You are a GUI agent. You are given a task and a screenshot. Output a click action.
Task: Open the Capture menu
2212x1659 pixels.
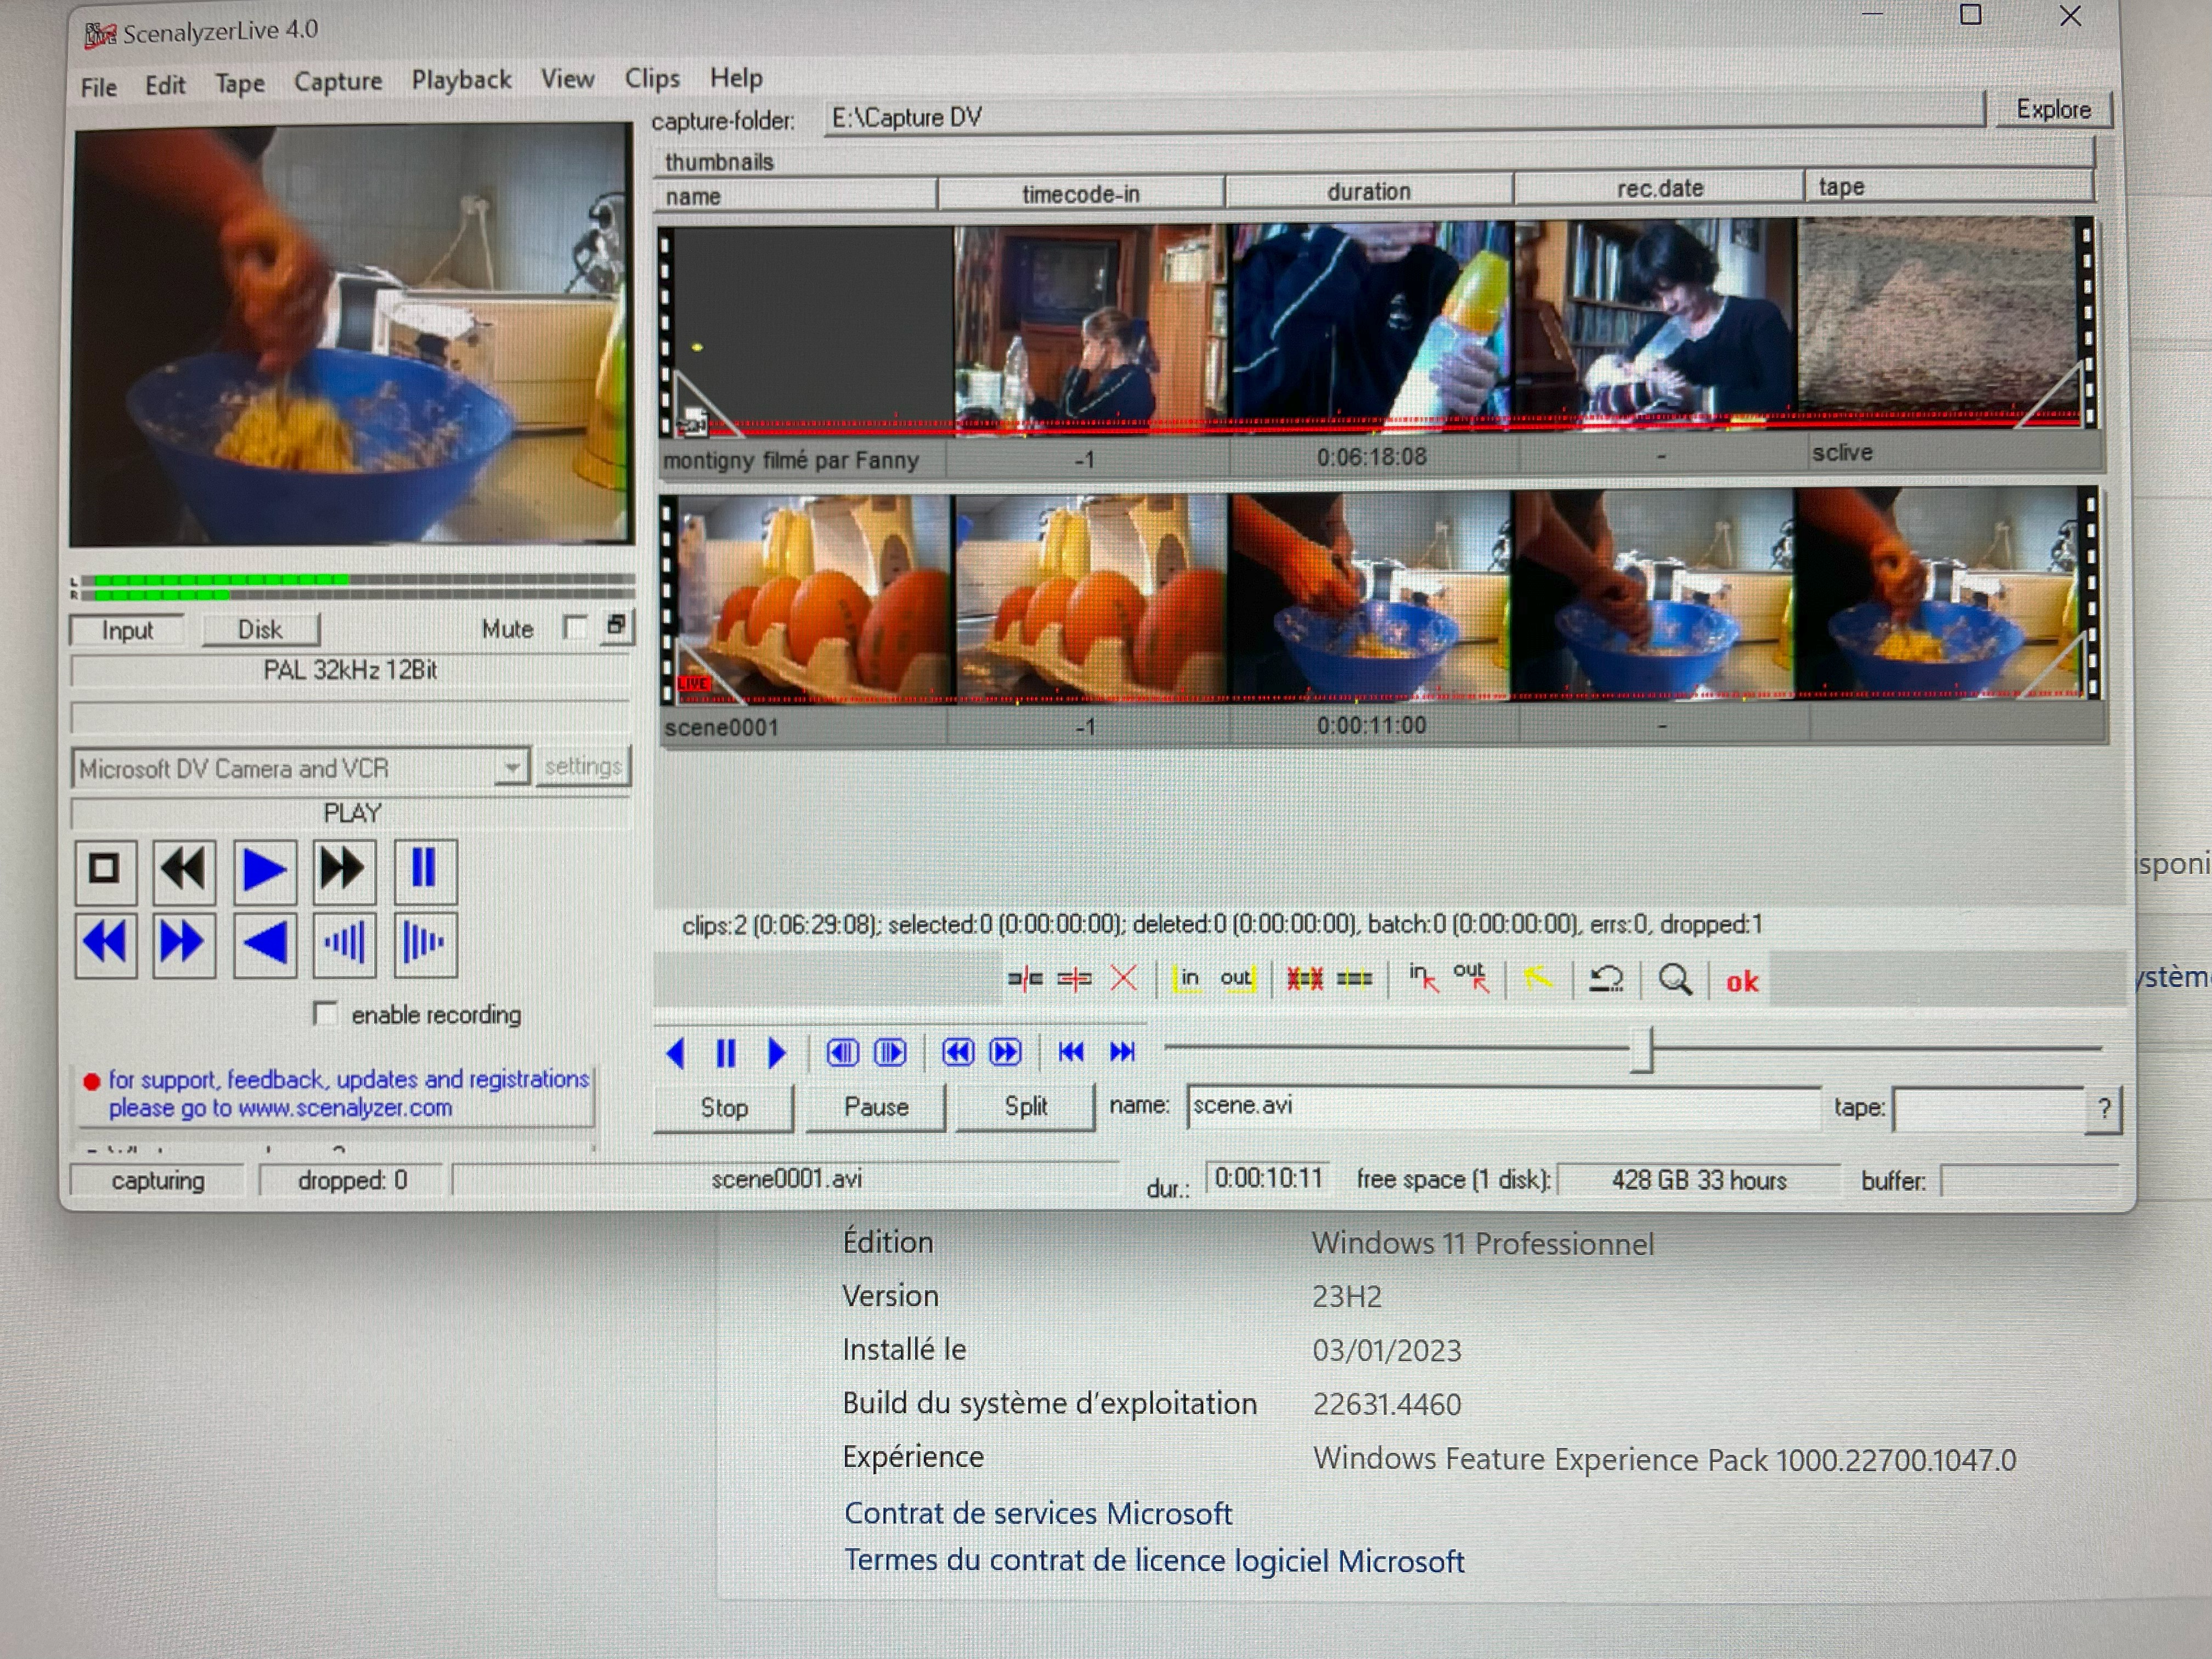(x=337, y=82)
